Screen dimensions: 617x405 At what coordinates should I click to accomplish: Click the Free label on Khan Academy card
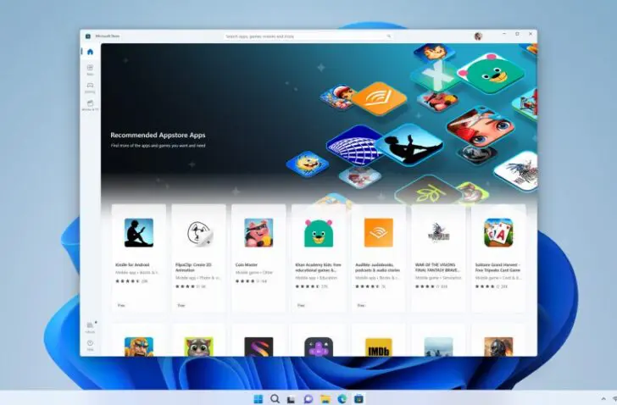[301, 305]
